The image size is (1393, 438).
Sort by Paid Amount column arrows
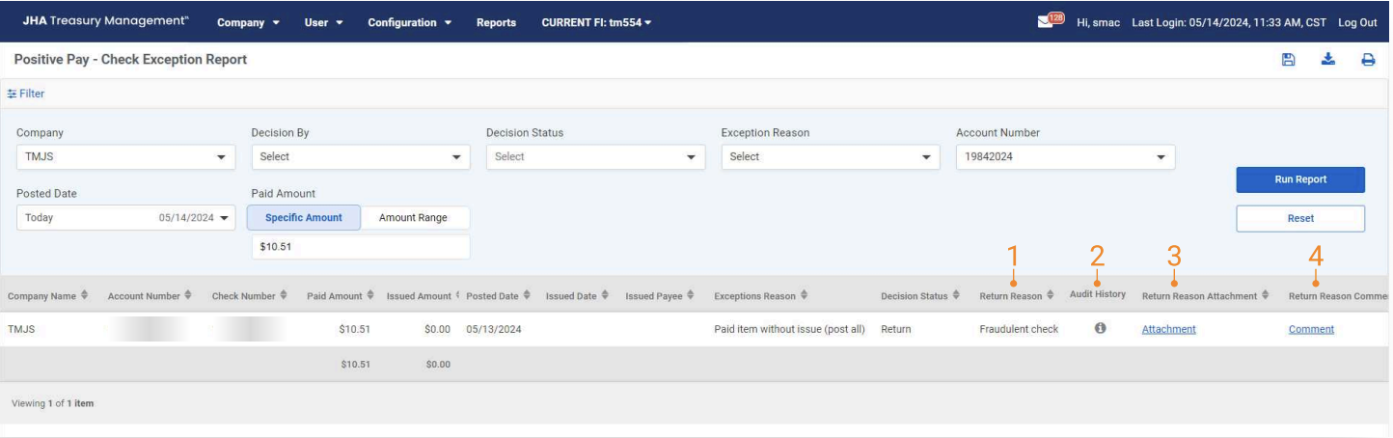pyautogui.click(x=371, y=296)
